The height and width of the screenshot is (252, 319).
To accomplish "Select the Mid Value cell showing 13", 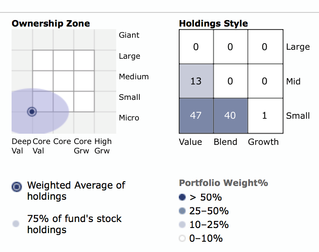I will click(196, 81).
